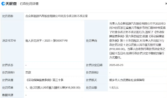Select the 处罚类别2 label
This screenshot has width=167, height=98.
click(92, 72)
